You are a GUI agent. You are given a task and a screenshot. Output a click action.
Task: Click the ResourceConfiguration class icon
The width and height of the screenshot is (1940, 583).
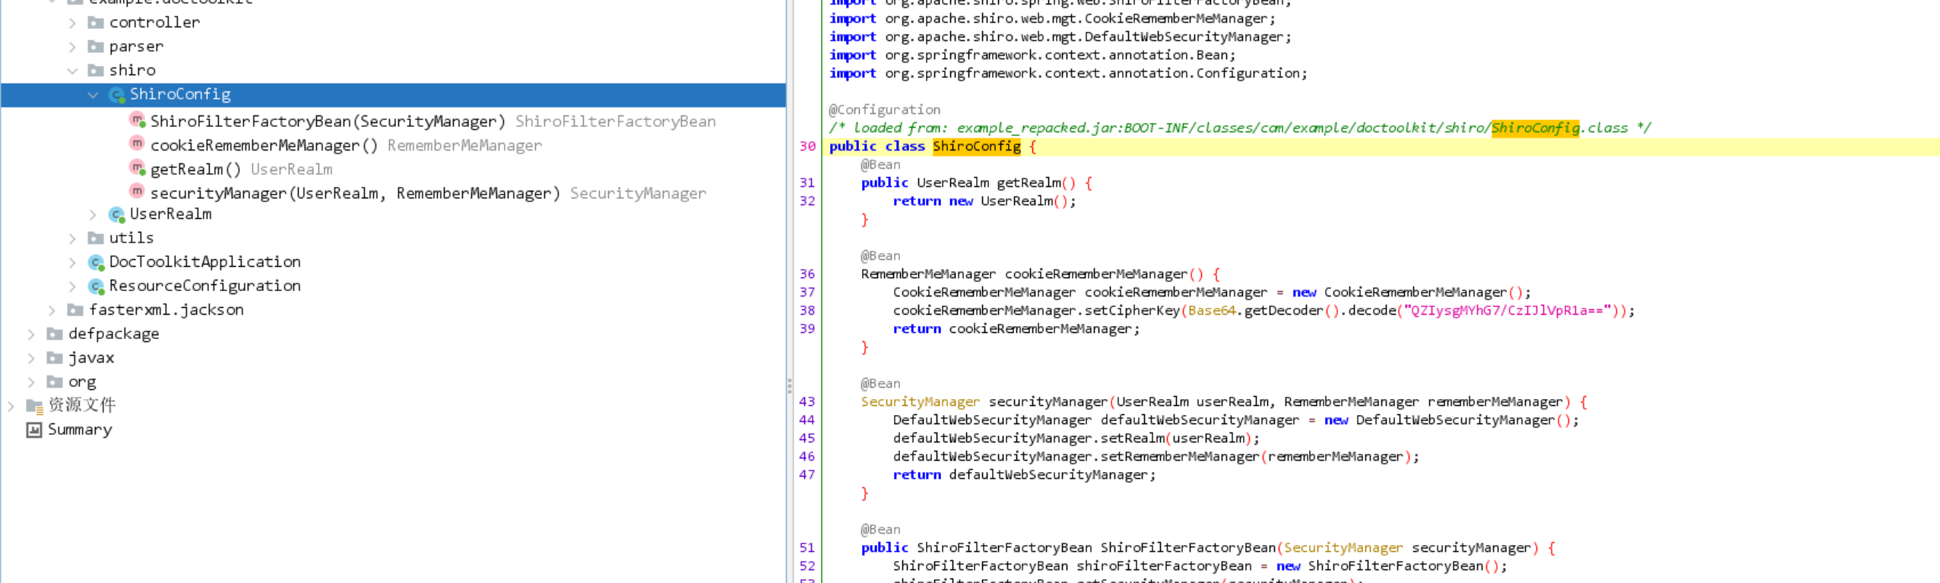[x=96, y=287]
